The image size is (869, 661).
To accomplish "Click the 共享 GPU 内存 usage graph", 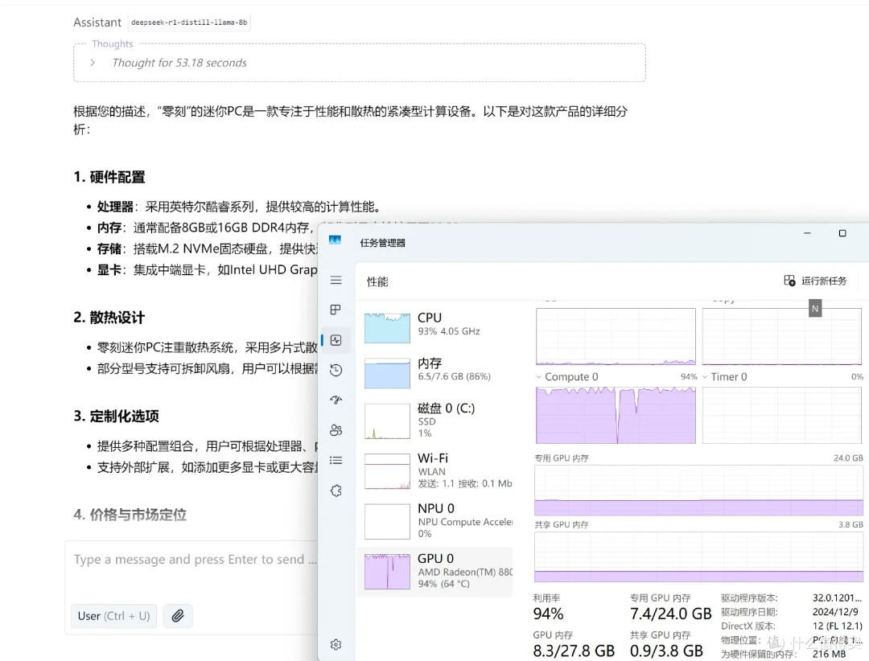I will (699, 556).
